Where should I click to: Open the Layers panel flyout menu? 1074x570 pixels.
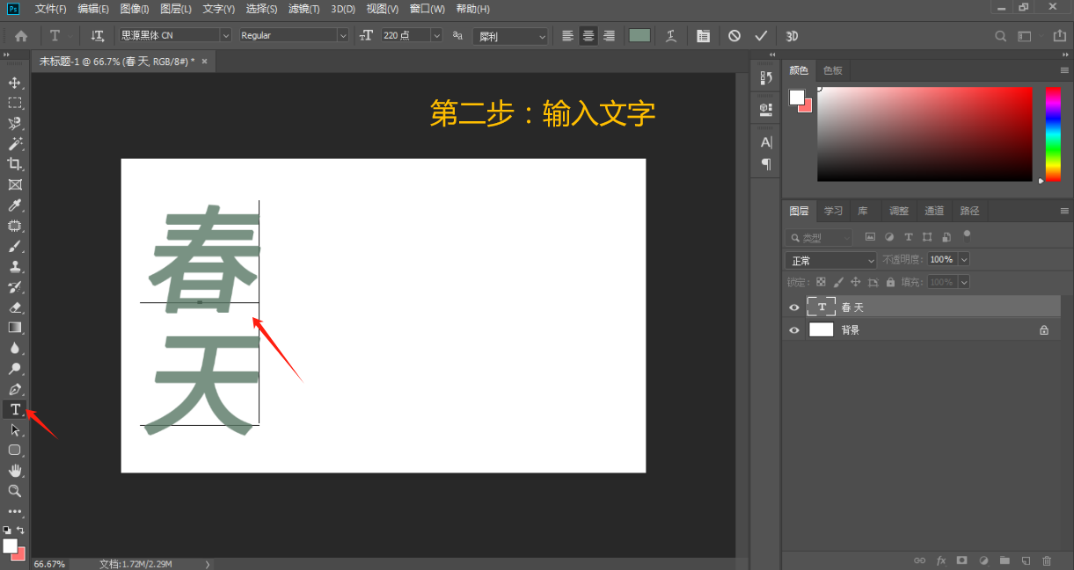tap(1064, 211)
